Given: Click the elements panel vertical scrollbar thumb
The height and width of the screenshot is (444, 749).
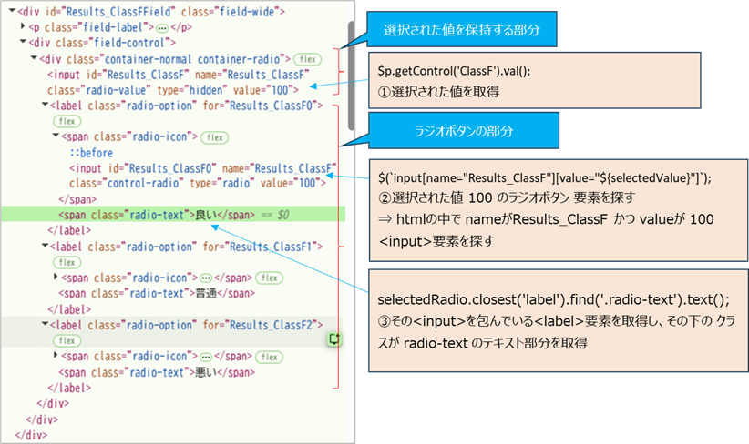Looking at the screenshot, I should pos(352,77).
